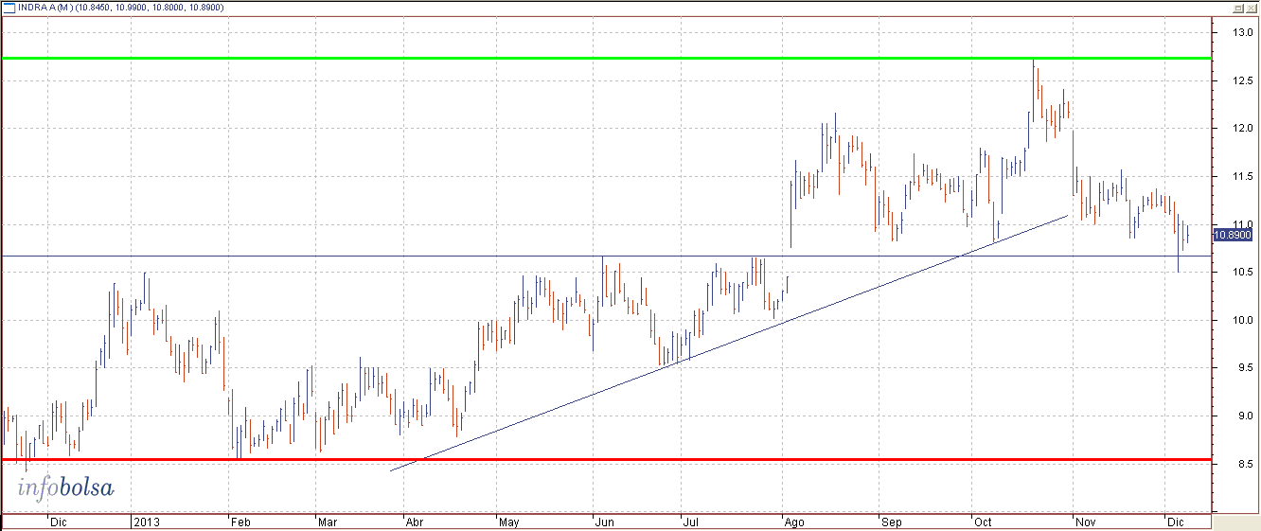This screenshot has width=1261, height=531.
Task: Maximize the chart window
Action: click(1237, 7)
